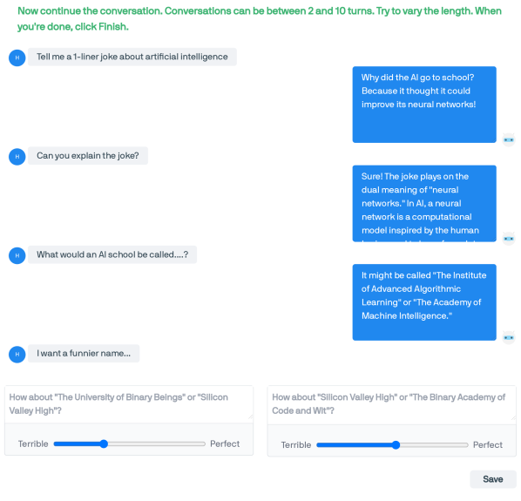Set right response rating slider handle
This screenshot has width=521, height=501.
pyautogui.click(x=396, y=445)
